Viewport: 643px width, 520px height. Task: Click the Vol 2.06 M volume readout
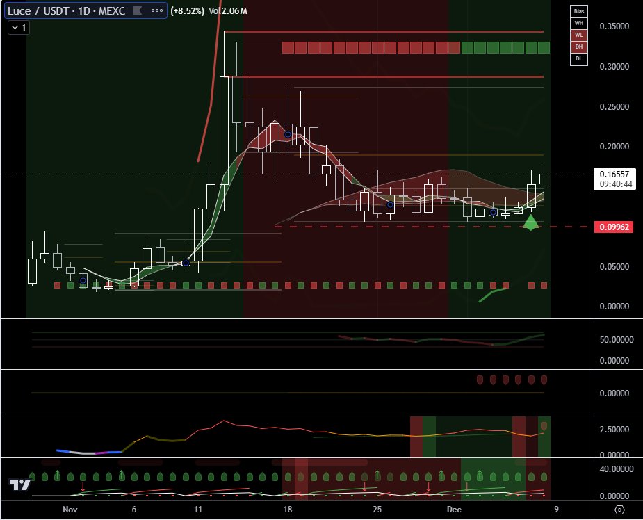(x=228, y=10)
